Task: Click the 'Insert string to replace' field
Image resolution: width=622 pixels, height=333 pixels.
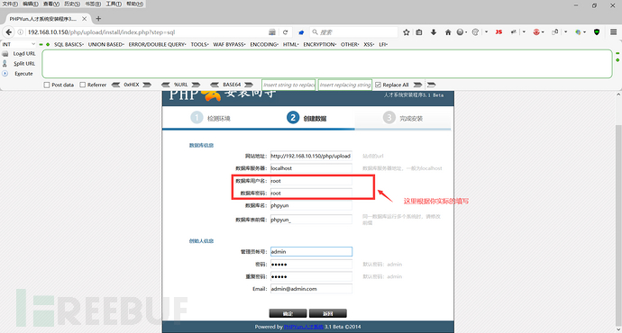Action: (x=288, y=85)
